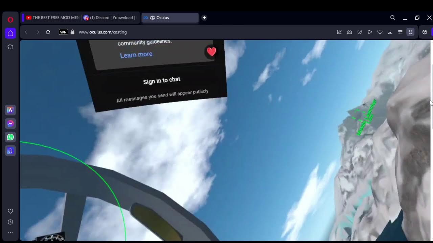Open the sidebar heart pinboards icon
This screenshot has width=433, height=243.
coord(10,211)
